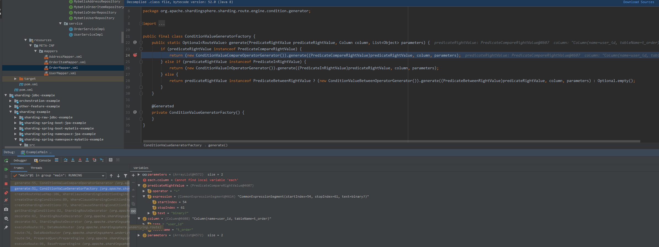Expand the folded import block
Screen dimensions: 659x247
click(141, 24)
